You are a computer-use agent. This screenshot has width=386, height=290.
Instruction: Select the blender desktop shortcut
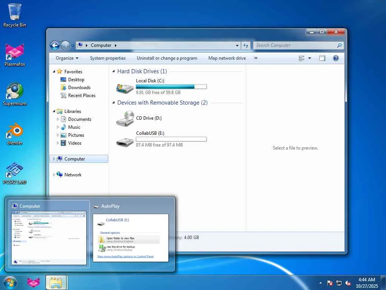click(15, 134)
